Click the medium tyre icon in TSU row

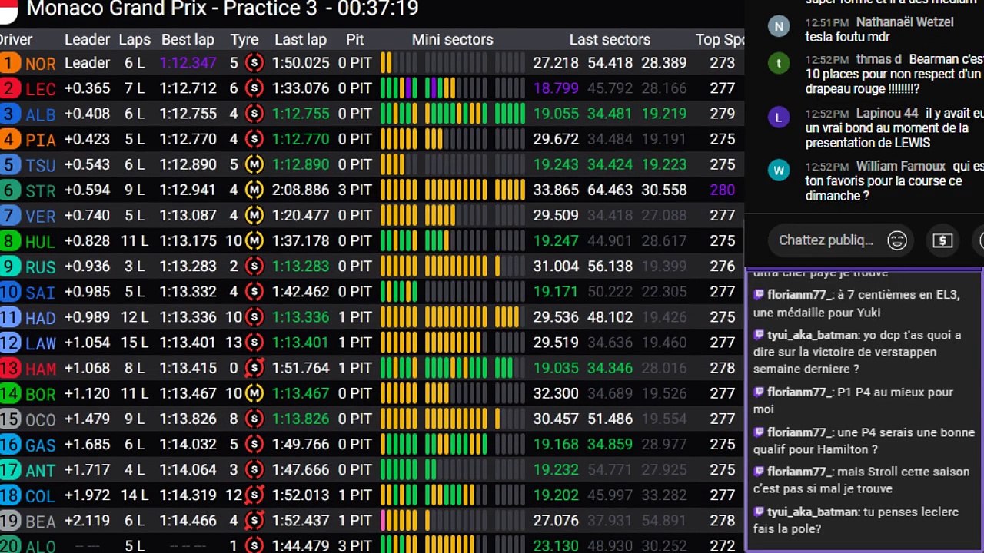tap(254, 164)
